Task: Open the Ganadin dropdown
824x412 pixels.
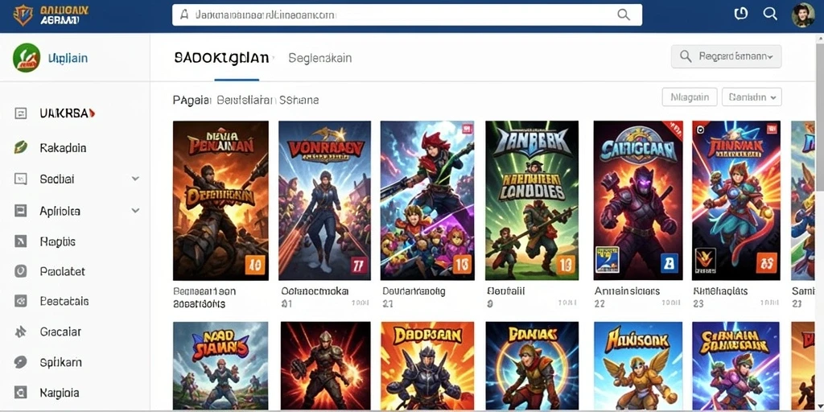Action: coord(752,97)
